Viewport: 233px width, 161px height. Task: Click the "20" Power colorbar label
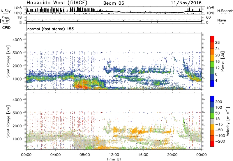tap(217, 55)
